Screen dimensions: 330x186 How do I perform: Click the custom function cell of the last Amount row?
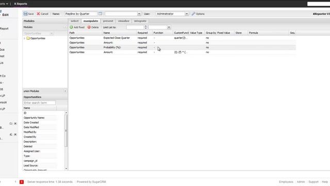pyautogui.click(x=181, y=52)
